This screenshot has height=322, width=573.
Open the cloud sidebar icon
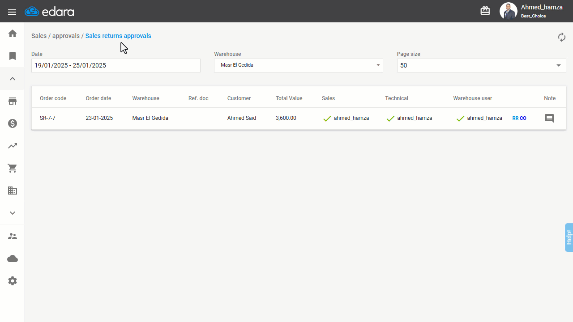click(x=13, y=258)
